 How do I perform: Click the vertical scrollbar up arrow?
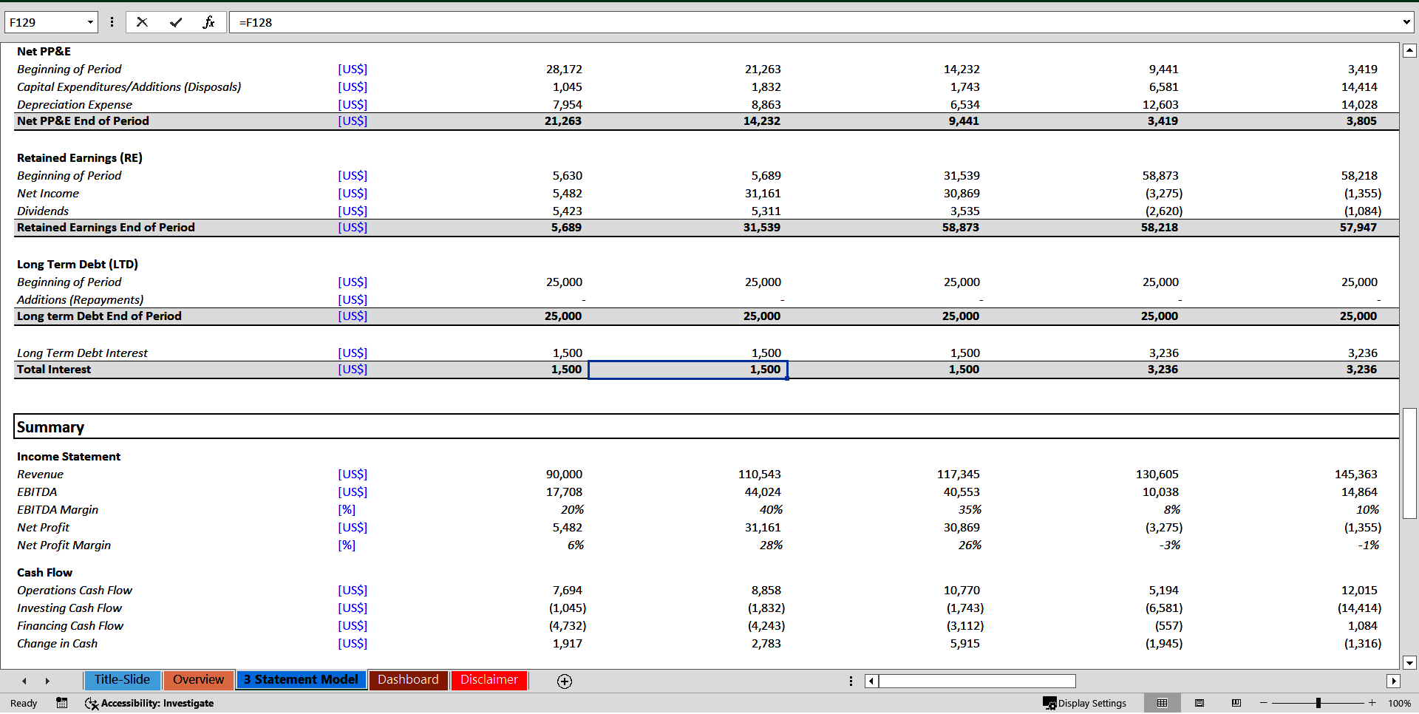pyautogui.click(x=1409, y=51)
